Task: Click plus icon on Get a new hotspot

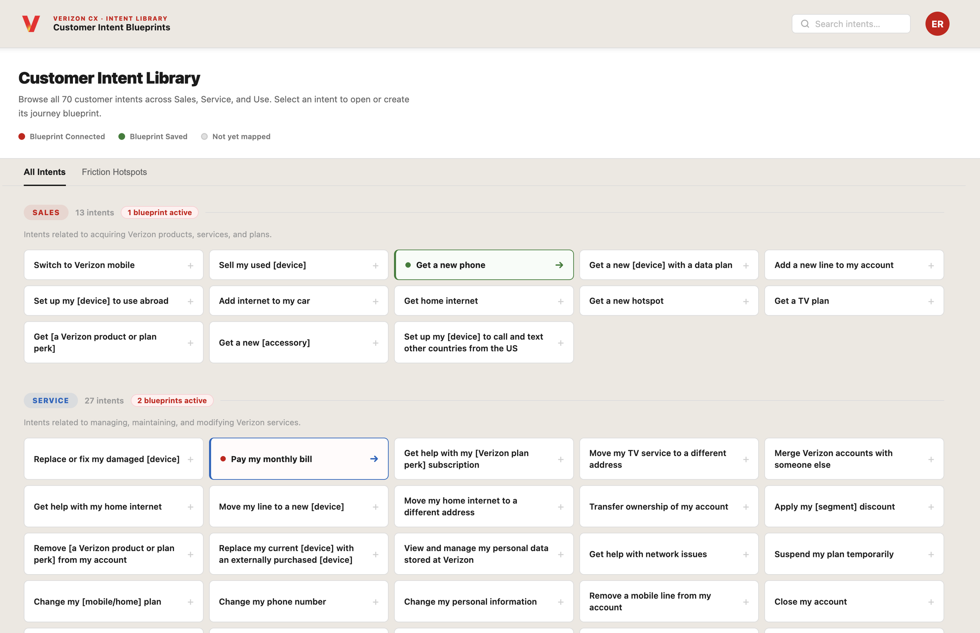Action: [x=746, y=301]
